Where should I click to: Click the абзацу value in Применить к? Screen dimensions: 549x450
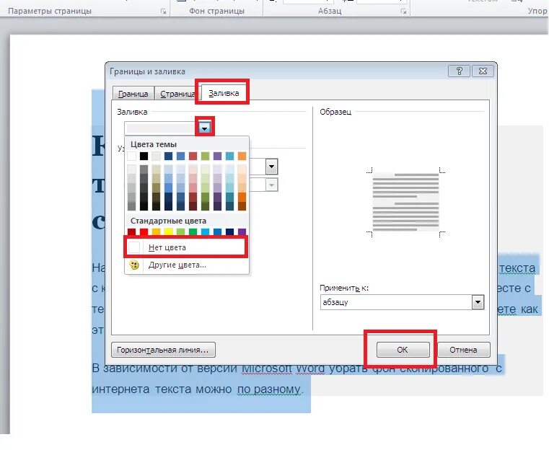(x=335, y=302)
